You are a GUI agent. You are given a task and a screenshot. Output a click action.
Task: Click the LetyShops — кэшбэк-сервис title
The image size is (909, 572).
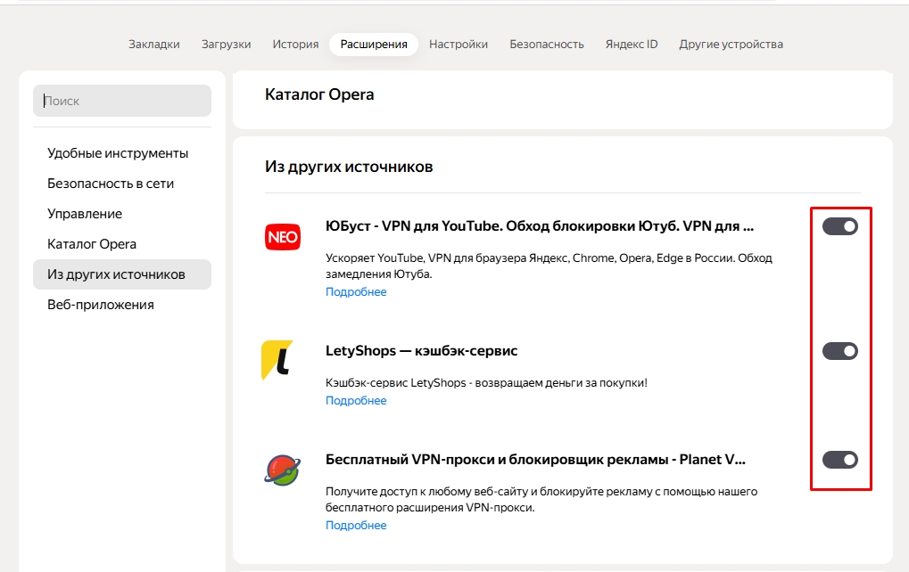pos(421,351)
